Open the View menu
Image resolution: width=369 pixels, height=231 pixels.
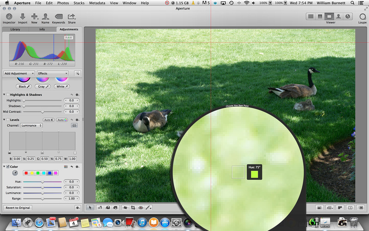click(114, 3)
